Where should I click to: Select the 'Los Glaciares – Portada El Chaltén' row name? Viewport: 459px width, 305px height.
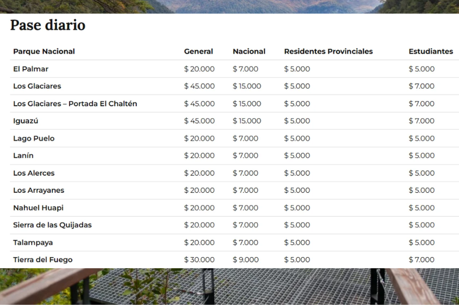(75, 104)
